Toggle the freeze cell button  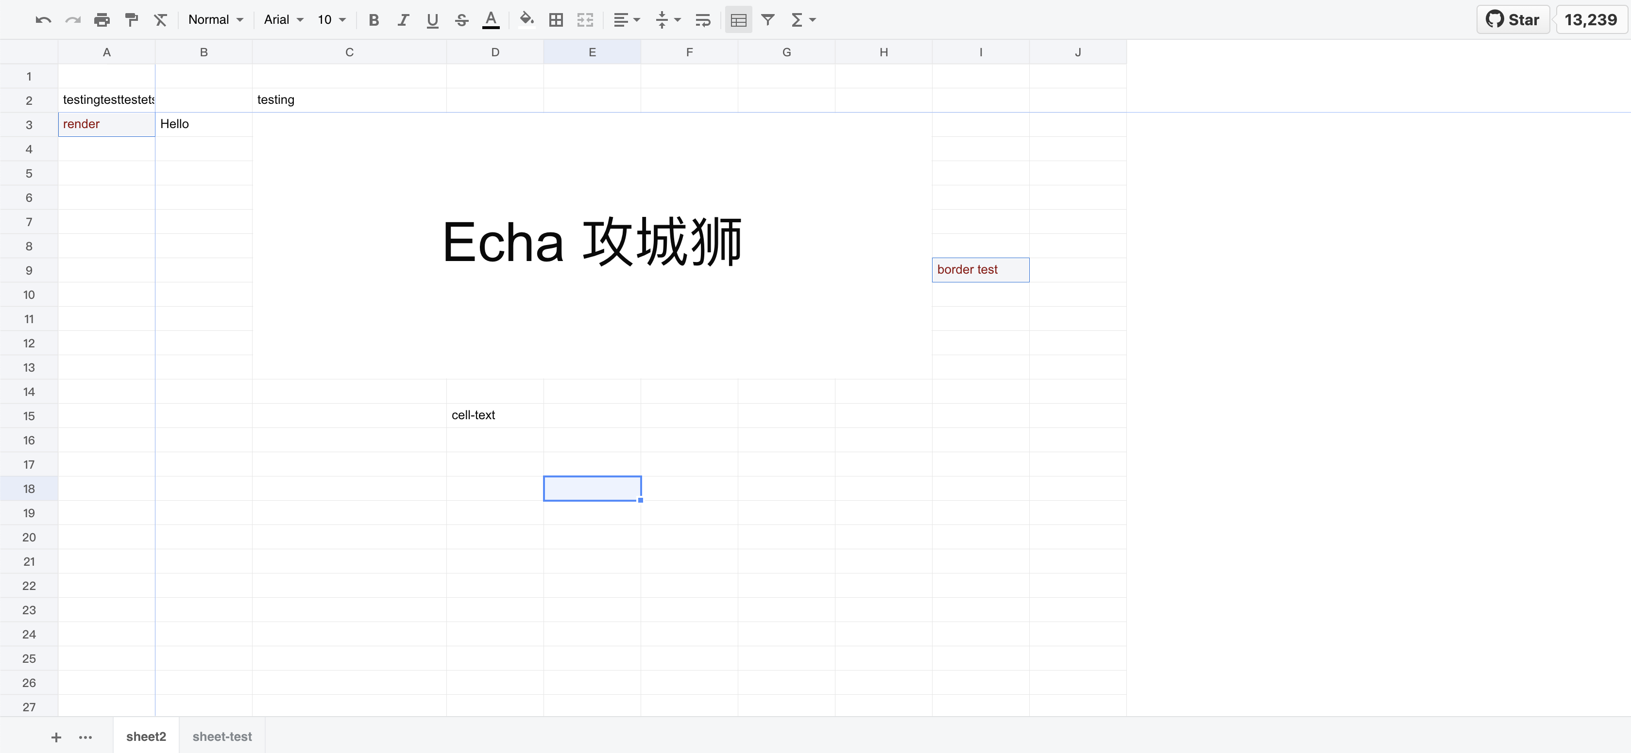tap(738, 20)
